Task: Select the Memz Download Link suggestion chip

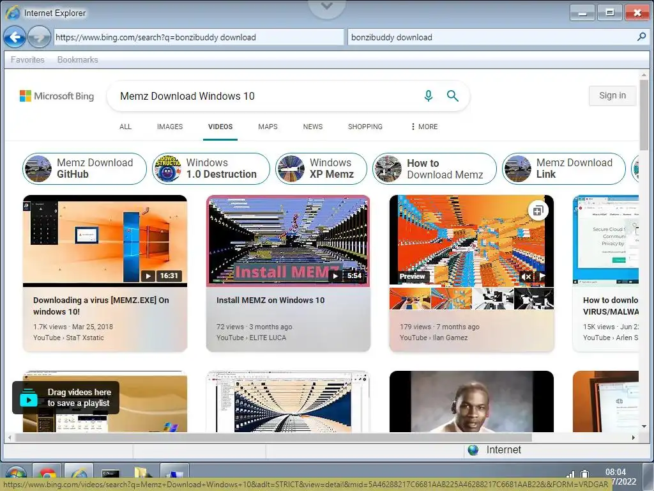Action: (564, 169)
